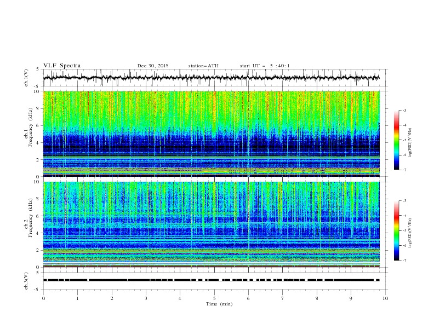Click tick label '9' on Time axis
The image size is (434, 335).
point(351,298)
